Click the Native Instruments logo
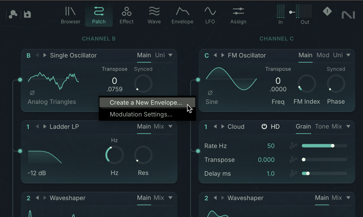This screenshot has height=217, width=363. pos(348,15)
